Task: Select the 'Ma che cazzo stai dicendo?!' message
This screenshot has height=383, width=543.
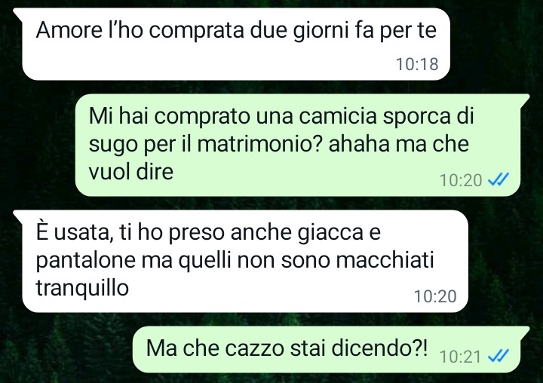Action: (331, 349)
